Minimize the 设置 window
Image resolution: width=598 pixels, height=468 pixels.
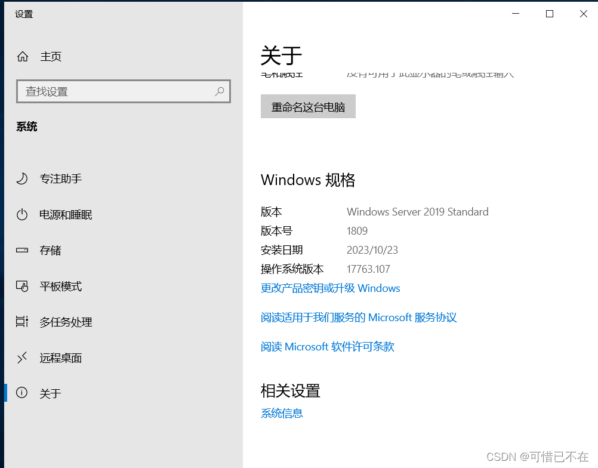click(x=516, y=14)
